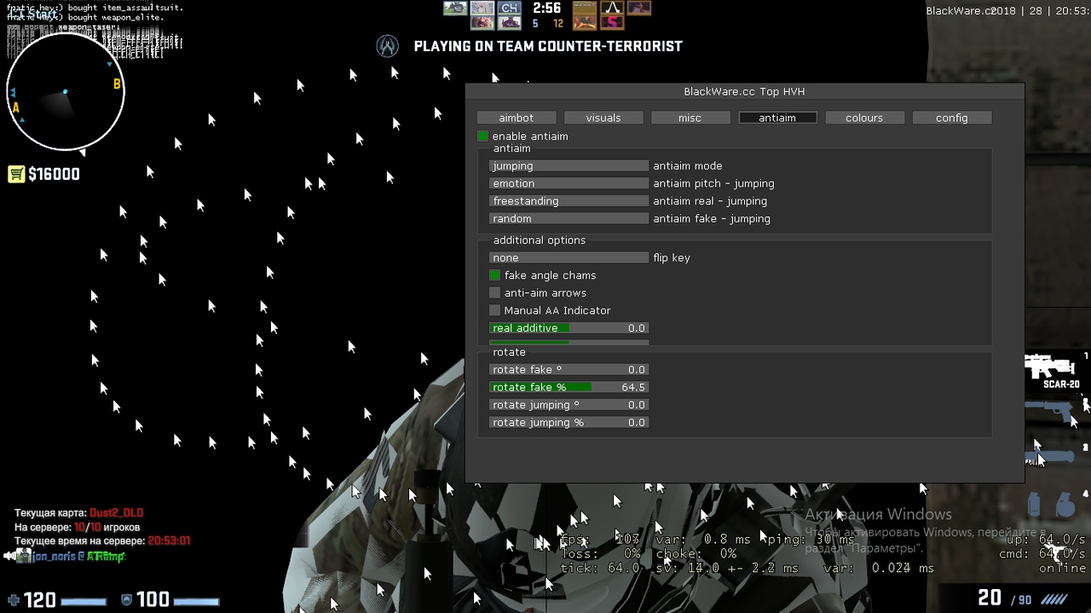The image size is (1091, 613).
Task: Click the SCAR-20 weapon label
Action: [x=1061, y=385]
